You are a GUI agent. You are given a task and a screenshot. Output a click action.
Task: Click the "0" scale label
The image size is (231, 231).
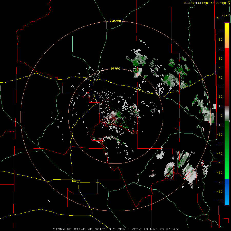tap(222, 115)
